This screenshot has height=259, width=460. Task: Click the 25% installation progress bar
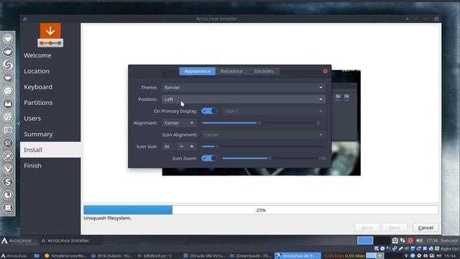(261, 210)
